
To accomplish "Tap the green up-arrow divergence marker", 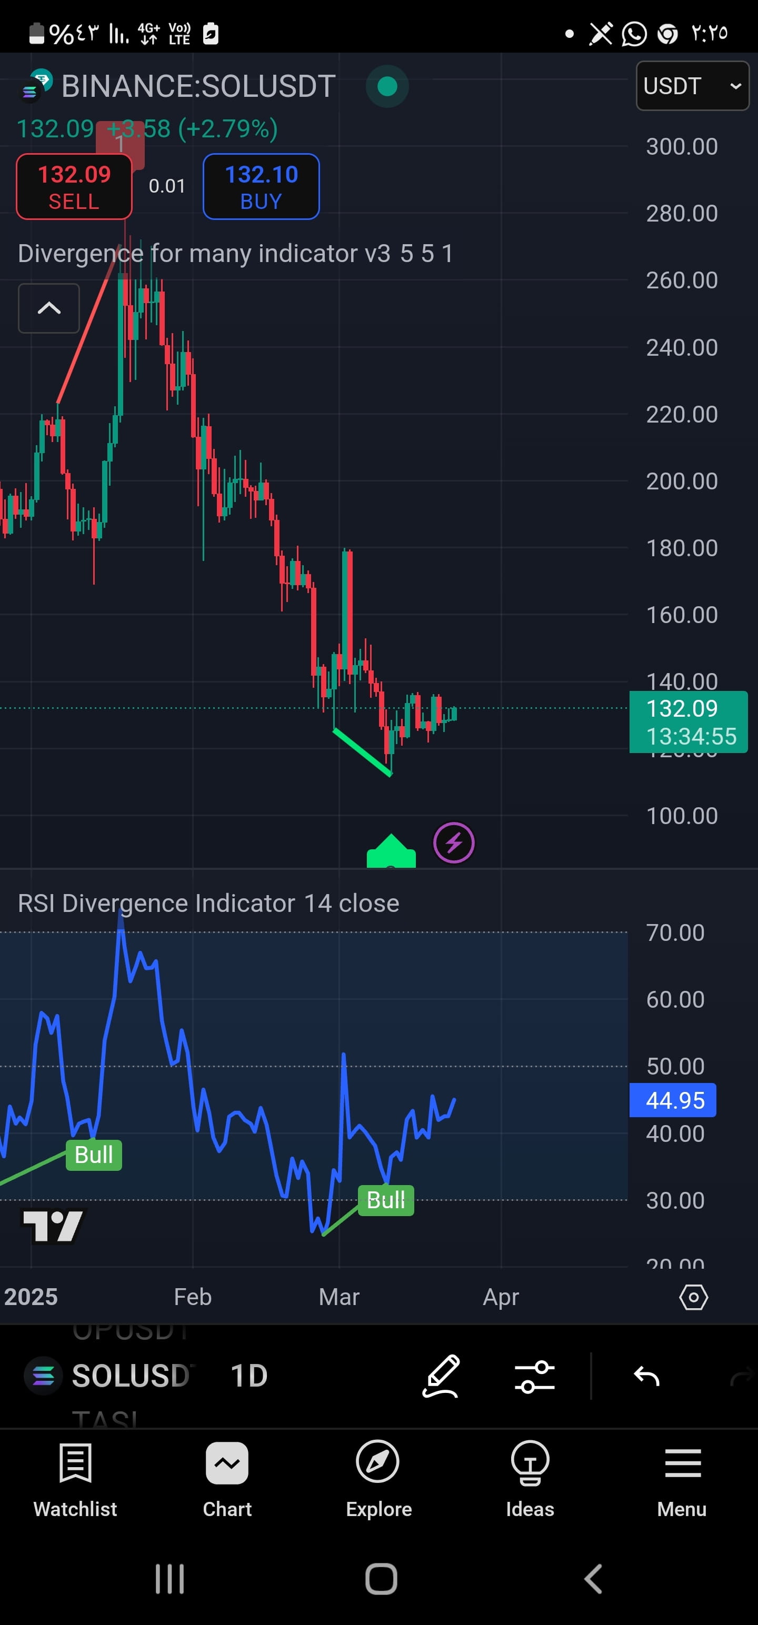I will click(391, 851).
